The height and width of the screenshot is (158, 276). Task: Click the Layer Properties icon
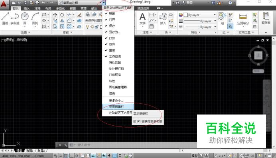tap(87, 15)
